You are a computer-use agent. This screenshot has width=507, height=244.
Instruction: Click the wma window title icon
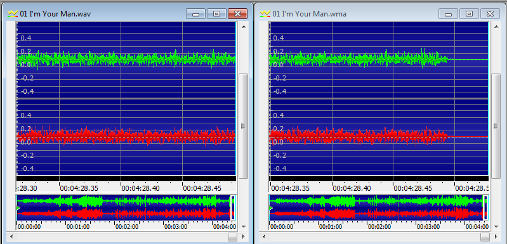pyautogui.click(x=265, y=13)
